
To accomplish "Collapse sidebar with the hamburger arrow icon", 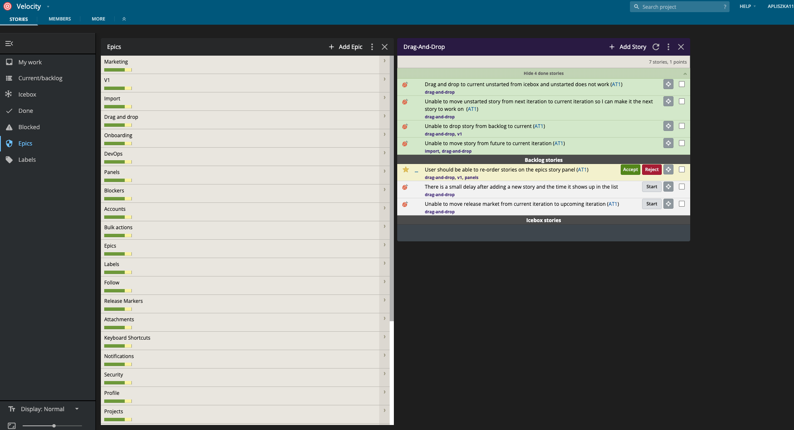I will click(x=9, y=44).
